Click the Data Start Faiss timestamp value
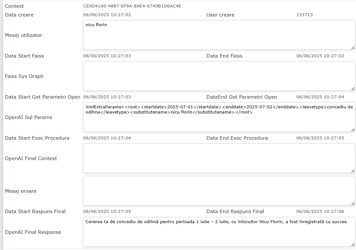356x250 pixels. [107, 56]
